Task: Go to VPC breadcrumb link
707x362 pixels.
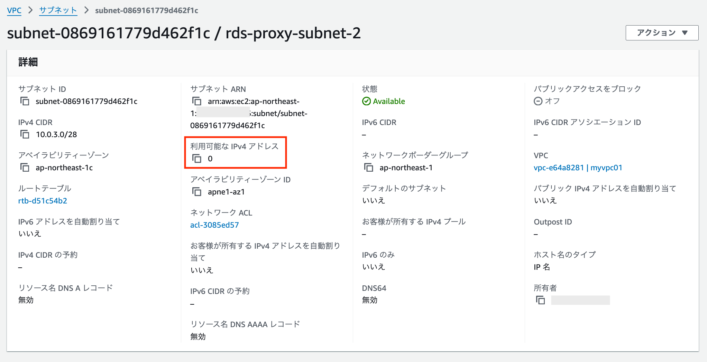Action: 14,10
